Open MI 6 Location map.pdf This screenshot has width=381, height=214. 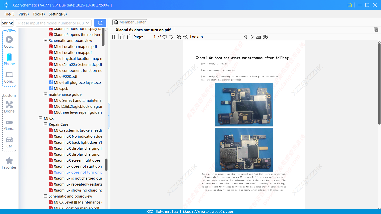73,52
